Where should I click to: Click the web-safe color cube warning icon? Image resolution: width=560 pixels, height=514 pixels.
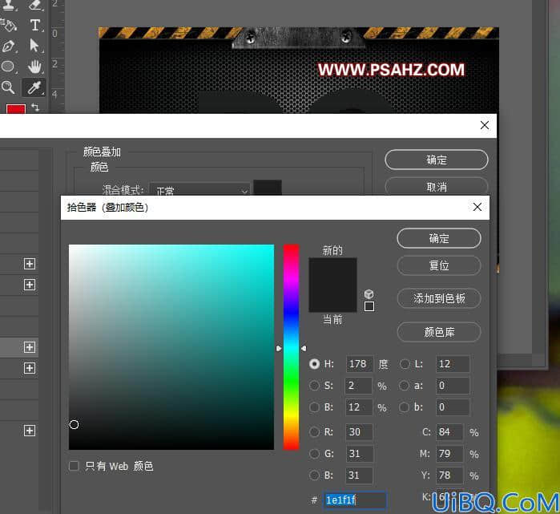[369, 294]
